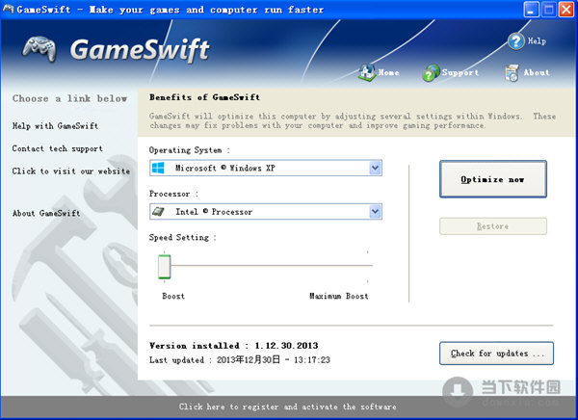Click the Windows logo in Operating System box
The image size is (578, 420).
coord(158,169)
